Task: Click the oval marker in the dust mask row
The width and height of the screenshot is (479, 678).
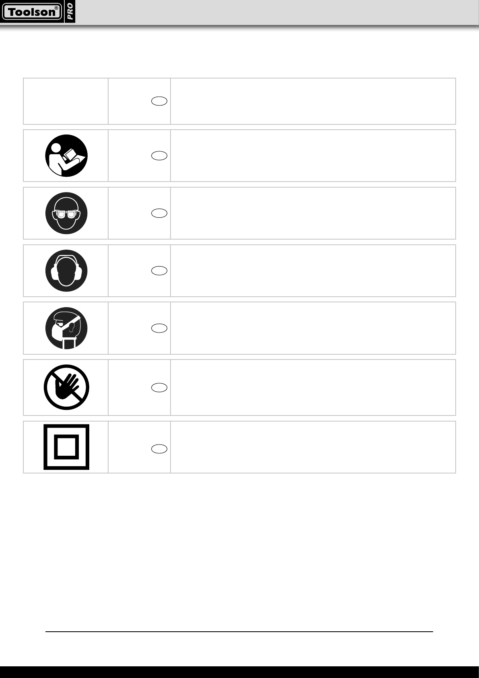Action: pos(160,328)
